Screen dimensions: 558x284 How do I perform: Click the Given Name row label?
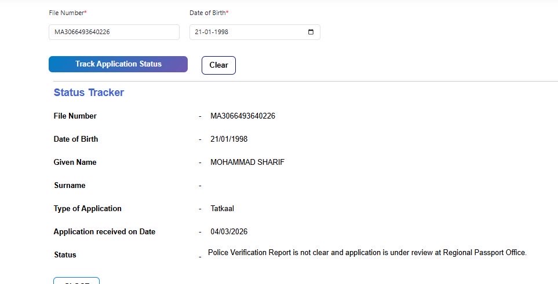(x=75, y=162)
